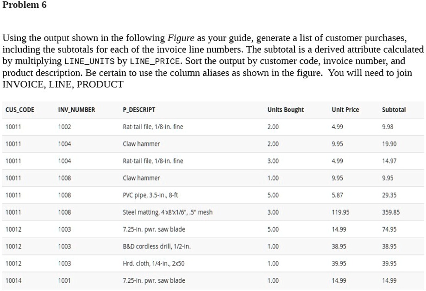Click the Problem 6 heading
The height and width of the screenshot is (291, 426).
click(25, 5)
